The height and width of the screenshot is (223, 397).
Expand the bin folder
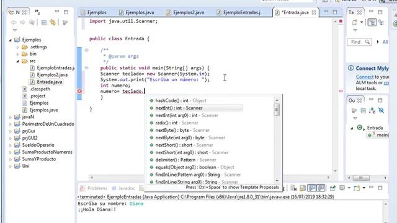click(x=18, y=54)
